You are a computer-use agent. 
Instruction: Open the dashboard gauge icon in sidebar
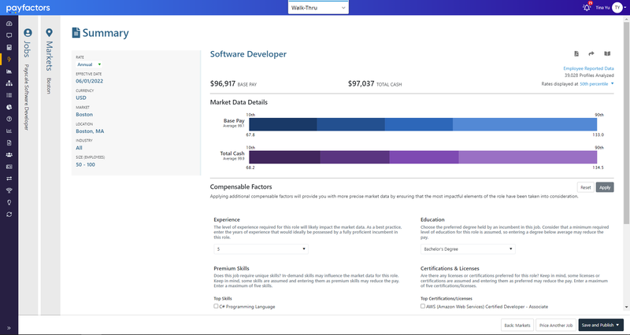[x=9, y=24]
